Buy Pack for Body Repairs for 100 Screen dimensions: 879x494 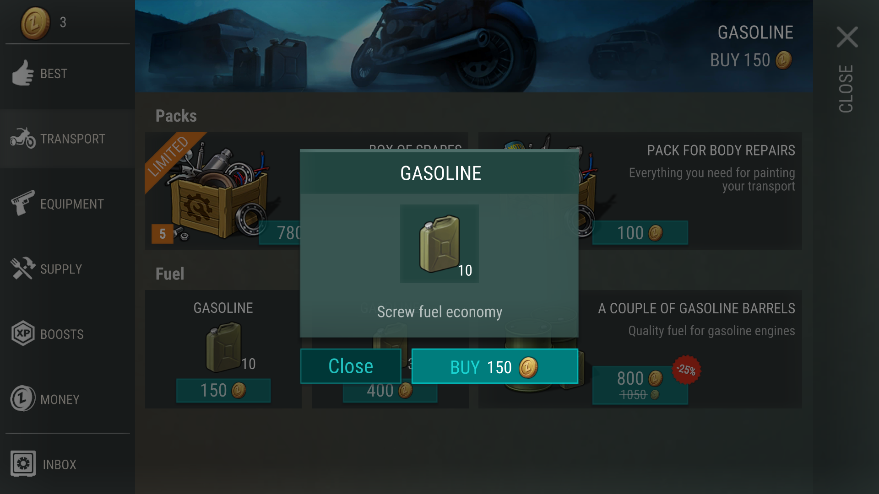coord(640,233)
